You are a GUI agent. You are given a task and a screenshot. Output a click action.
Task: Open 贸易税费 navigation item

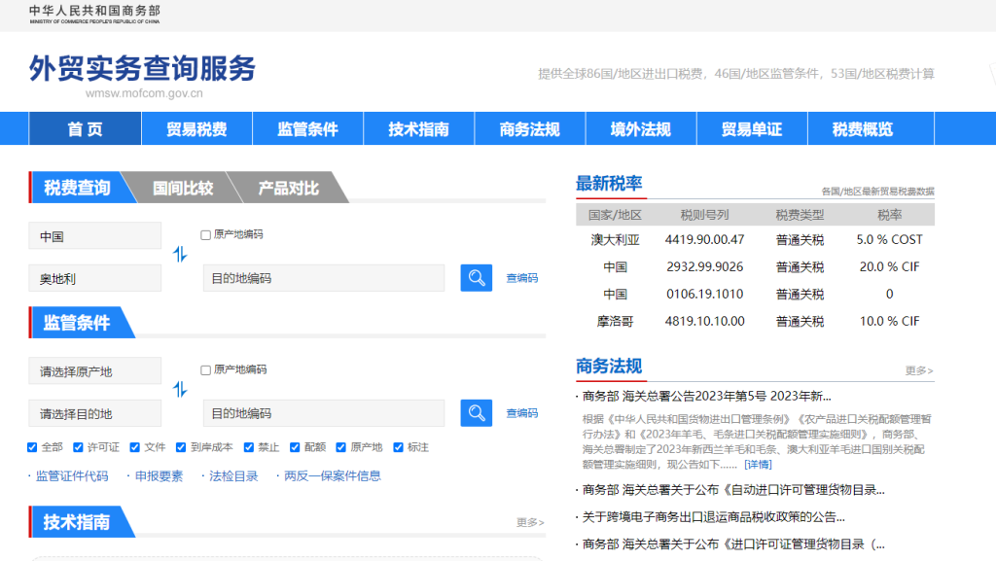click(x=196, y=129)
